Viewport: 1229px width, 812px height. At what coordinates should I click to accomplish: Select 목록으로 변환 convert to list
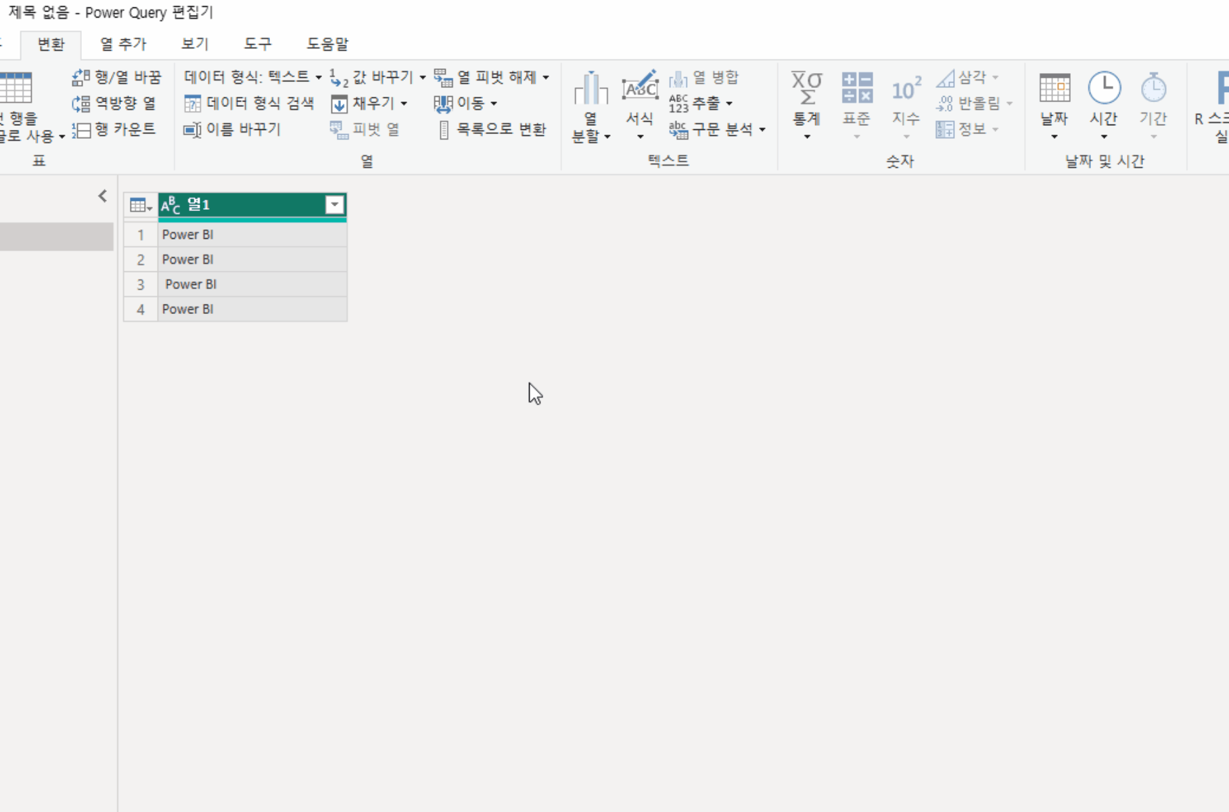(492, 129)
